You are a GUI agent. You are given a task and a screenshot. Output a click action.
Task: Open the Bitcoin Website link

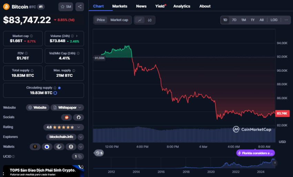tap(38, 107)
